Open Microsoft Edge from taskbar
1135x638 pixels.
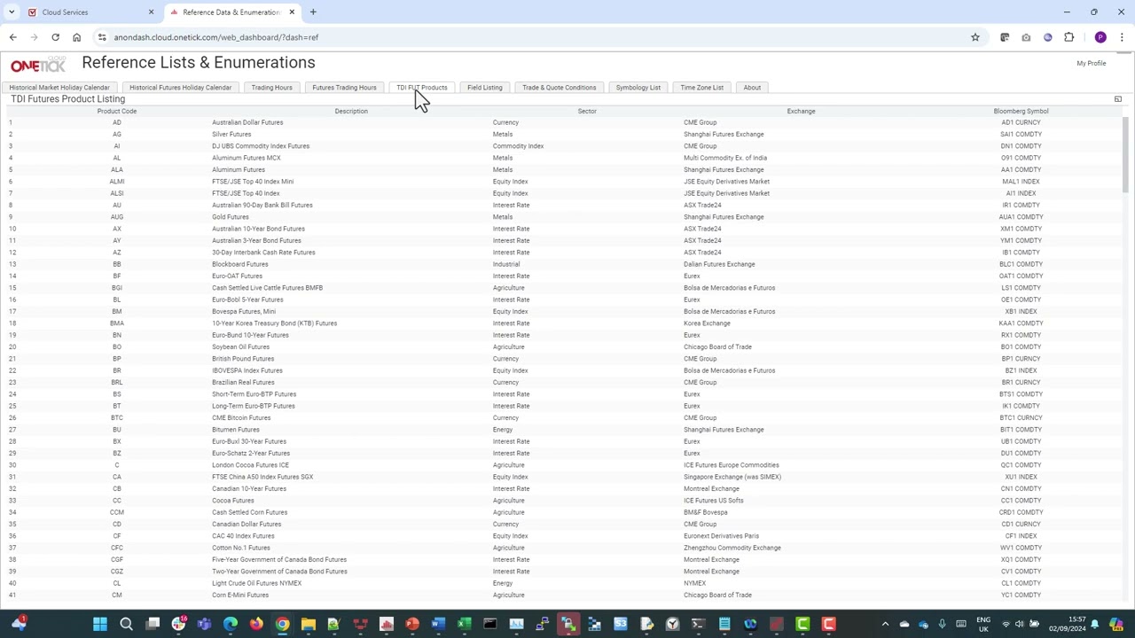point(231,625)
